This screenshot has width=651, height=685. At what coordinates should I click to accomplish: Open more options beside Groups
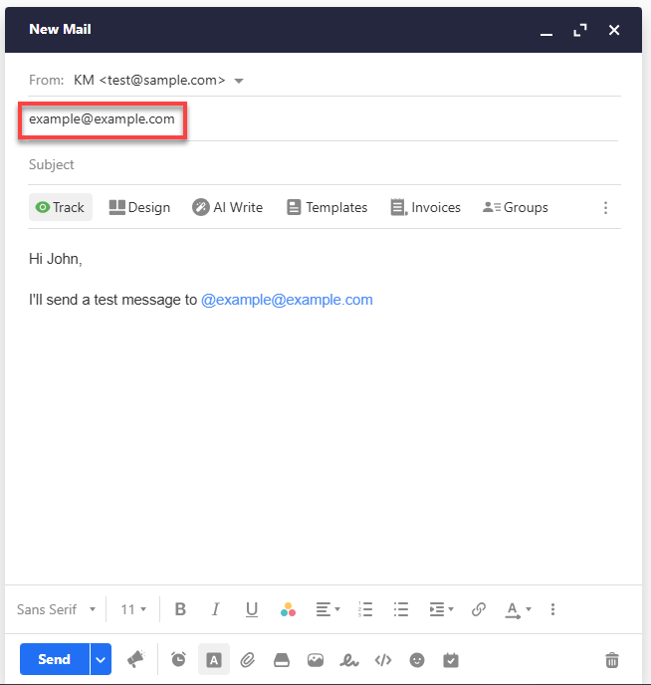tap(605, 207)
